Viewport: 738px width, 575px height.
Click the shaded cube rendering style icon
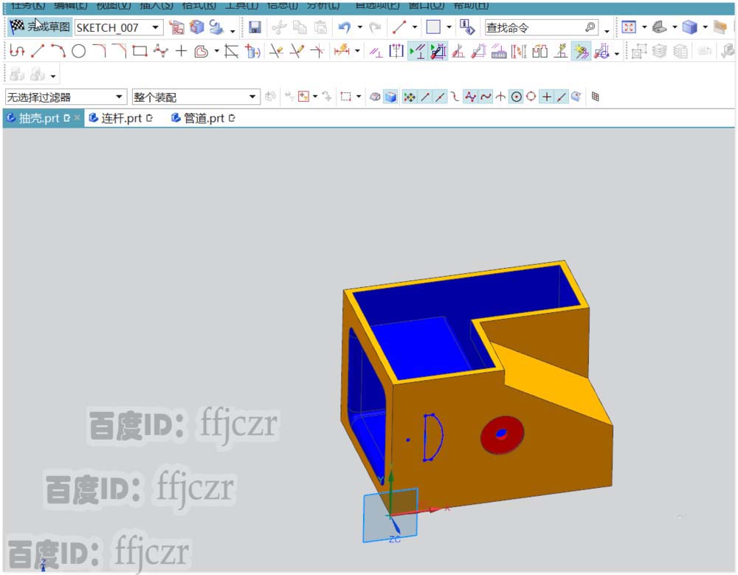[x=689, y=27]
